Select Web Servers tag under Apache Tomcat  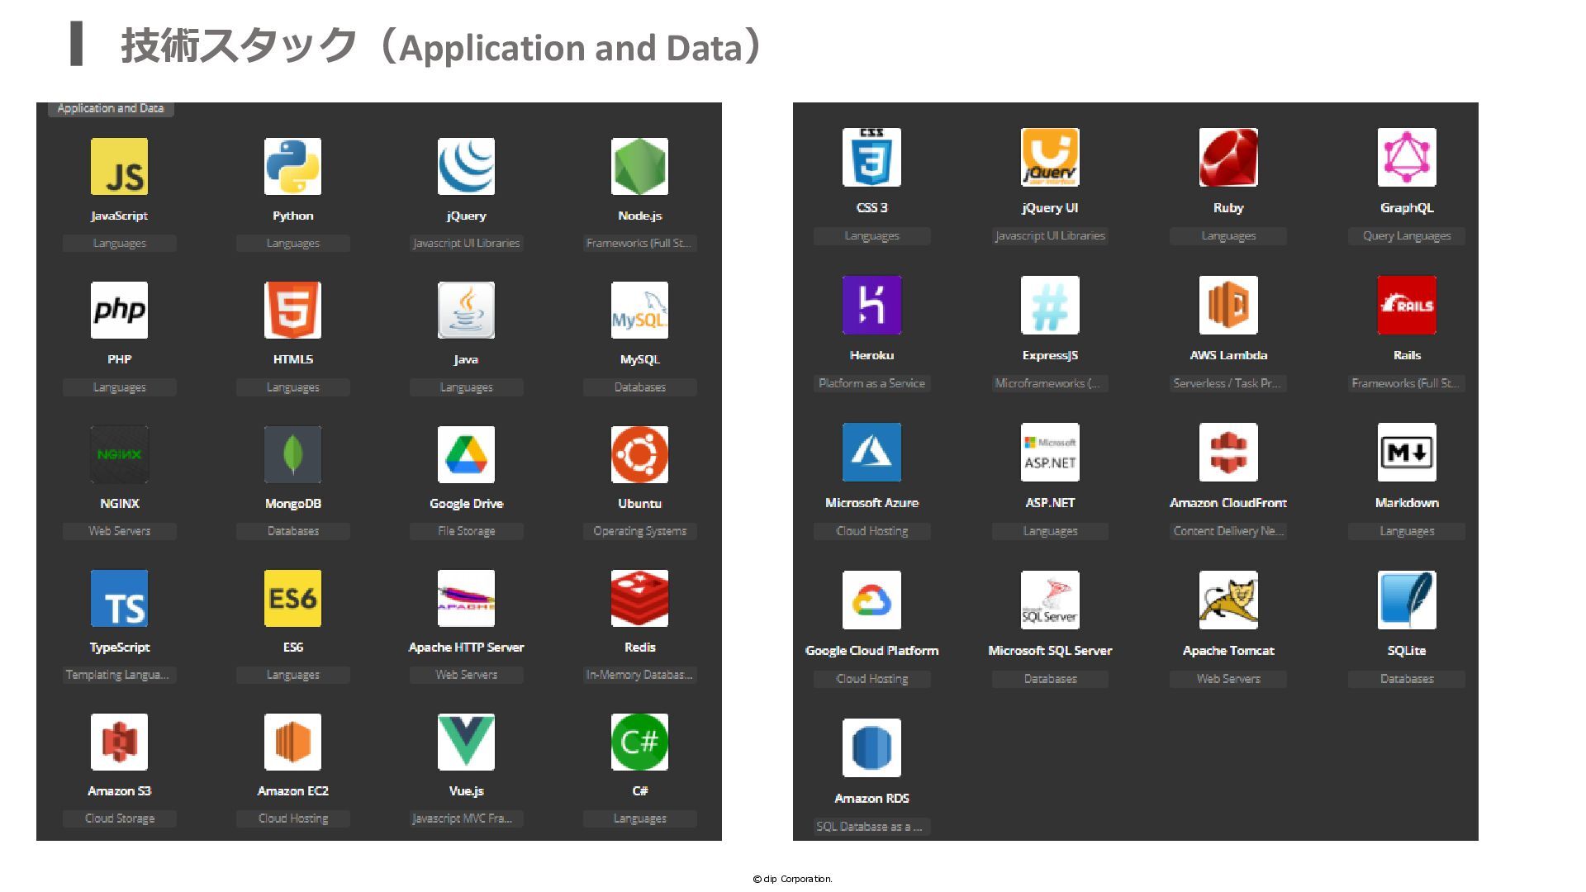(1228, 678)
